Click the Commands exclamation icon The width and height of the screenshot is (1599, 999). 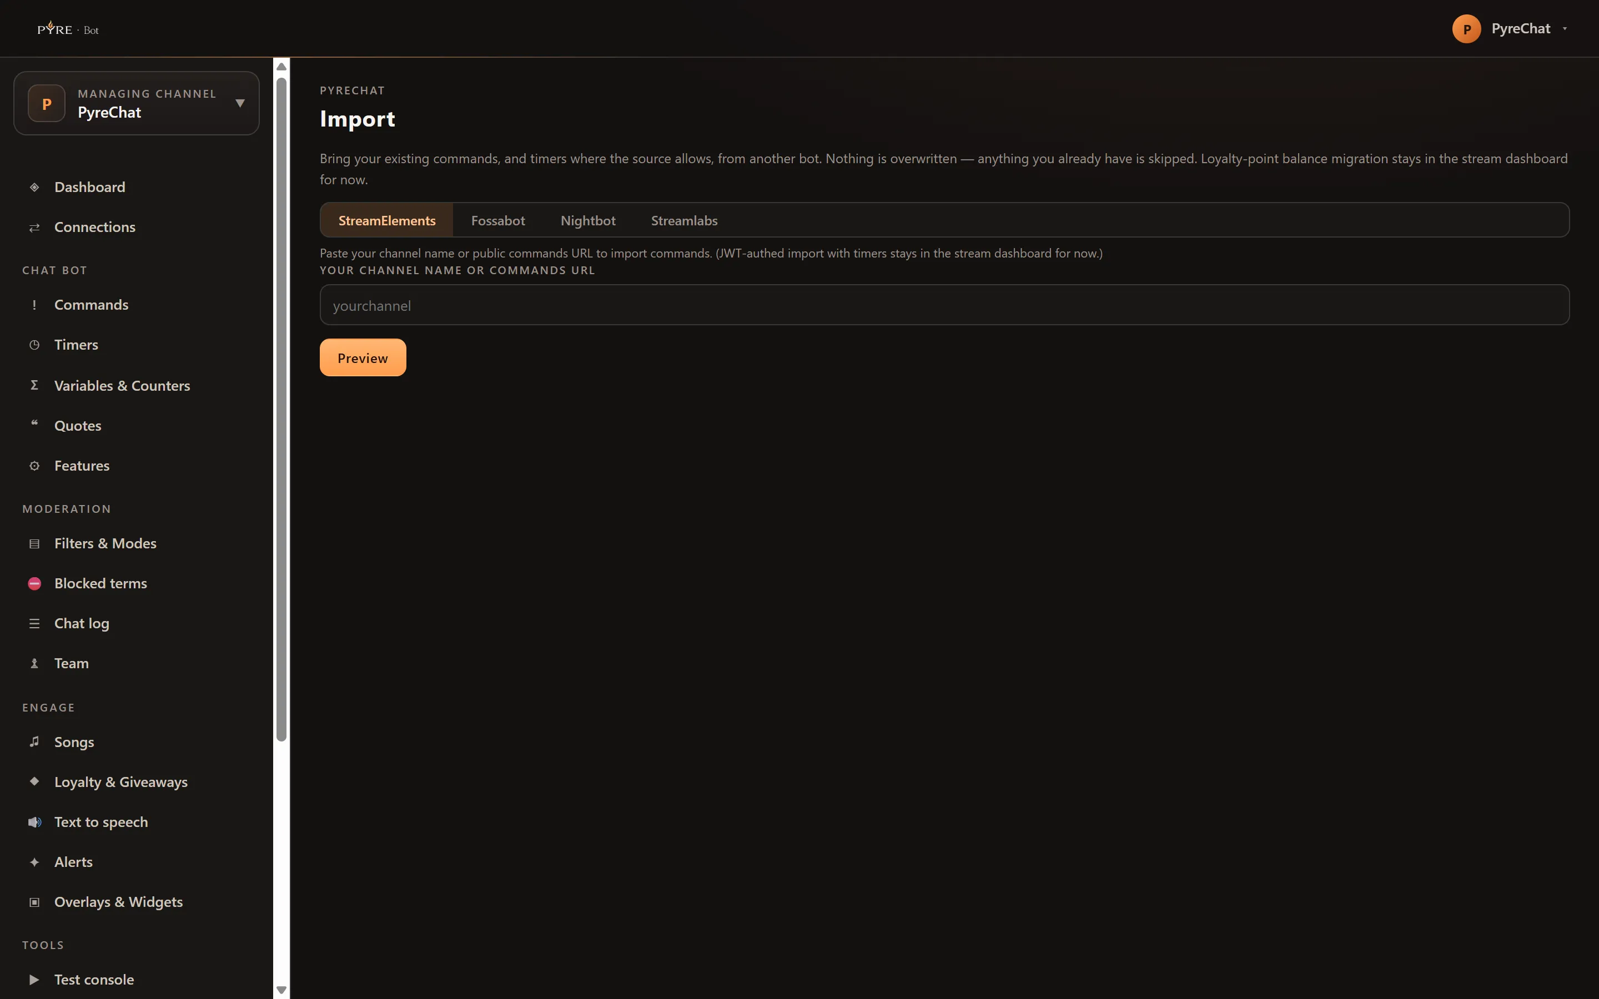click(x=34, y=305)
